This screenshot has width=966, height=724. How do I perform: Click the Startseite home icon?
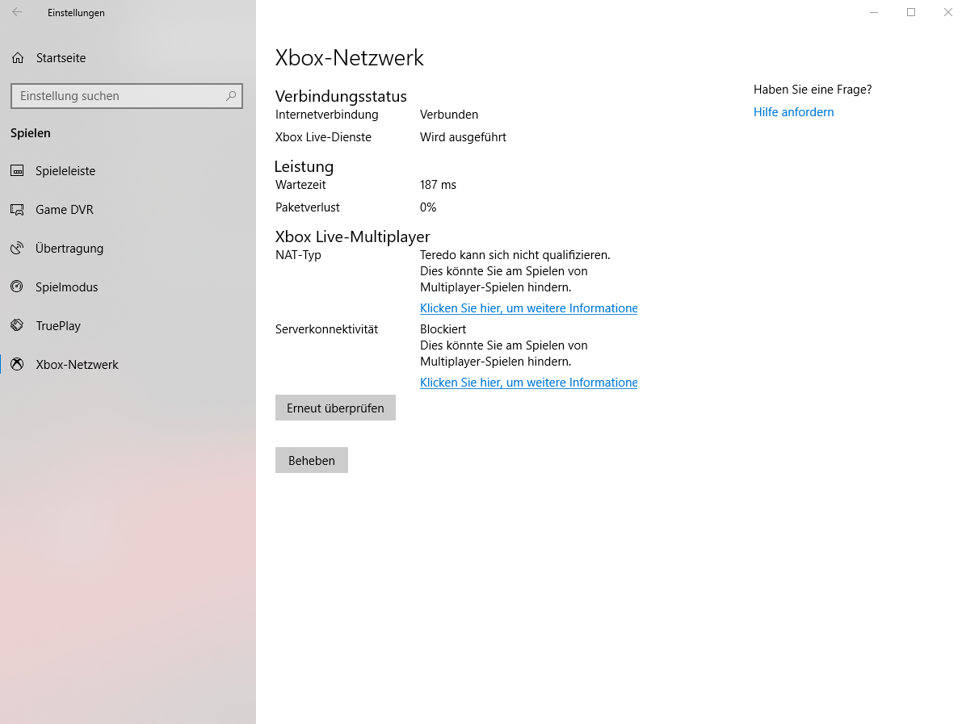18,58
